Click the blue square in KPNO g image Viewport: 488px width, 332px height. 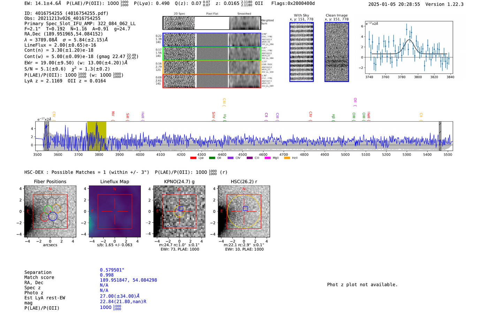tap(181, 208)
